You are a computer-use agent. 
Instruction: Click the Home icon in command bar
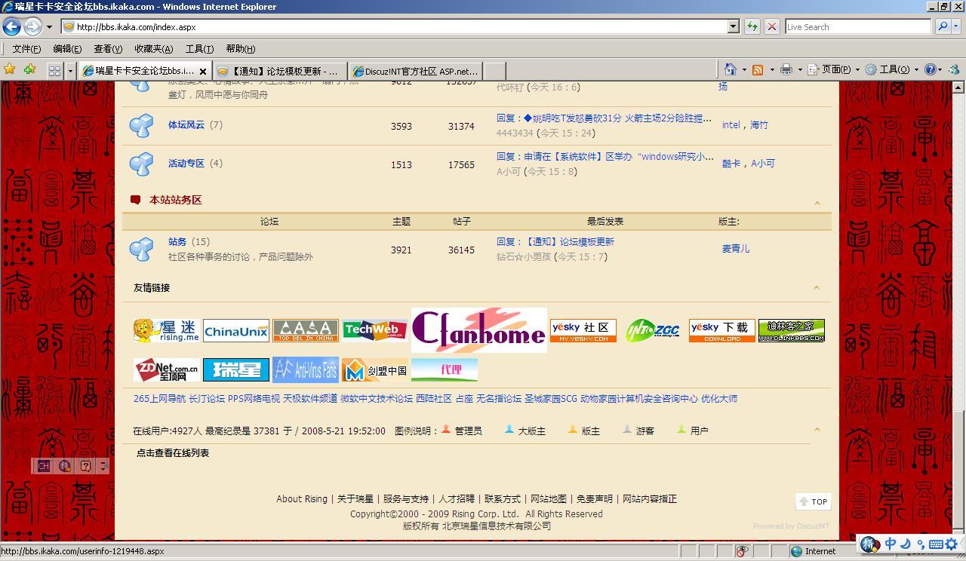click(x=730, y=69)
